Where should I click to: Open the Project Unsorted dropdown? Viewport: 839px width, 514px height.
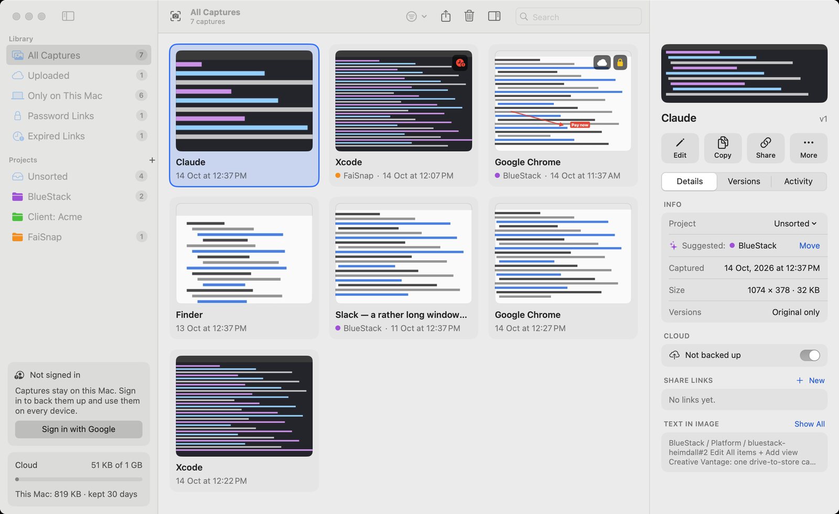[795, 223]
